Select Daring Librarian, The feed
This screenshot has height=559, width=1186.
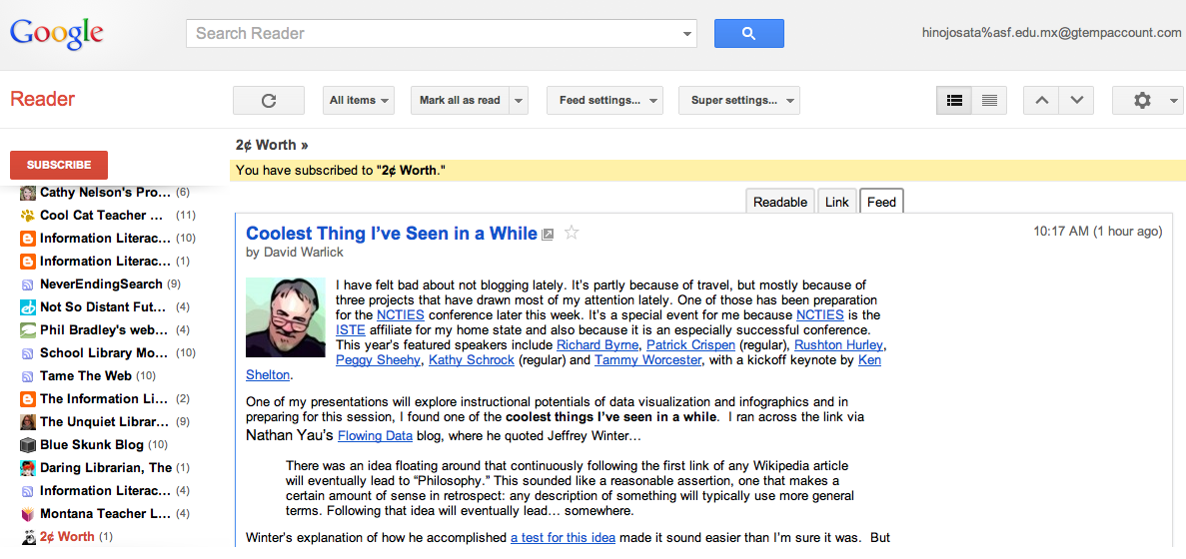106,467
